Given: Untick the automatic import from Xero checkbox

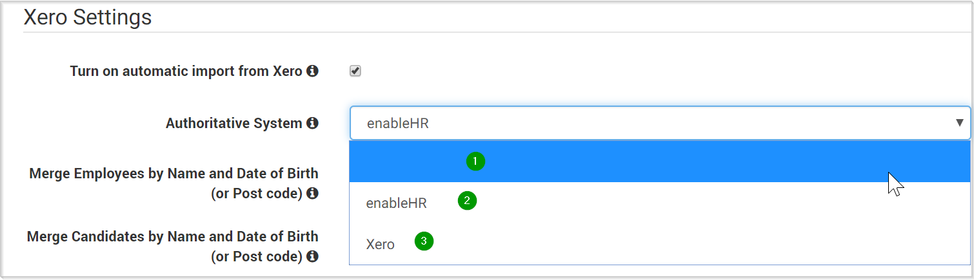Looking at the screenshot, I should pyautogui.click(x=355, y=71).
